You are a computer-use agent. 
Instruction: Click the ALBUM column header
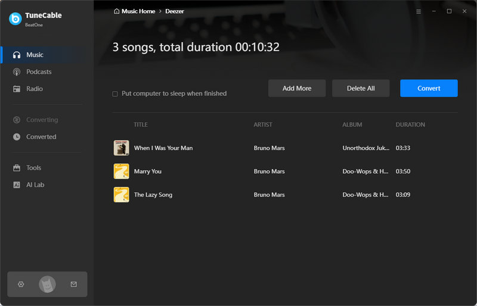click(x=352, y=124)
